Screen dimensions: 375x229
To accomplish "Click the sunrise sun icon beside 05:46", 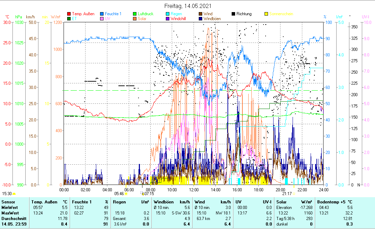I will [126, 194].
